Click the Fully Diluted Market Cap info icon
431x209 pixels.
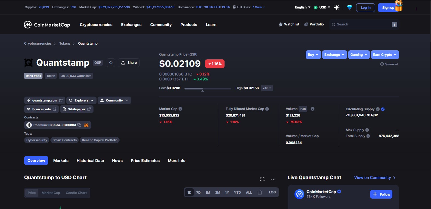tap(267, 109)
